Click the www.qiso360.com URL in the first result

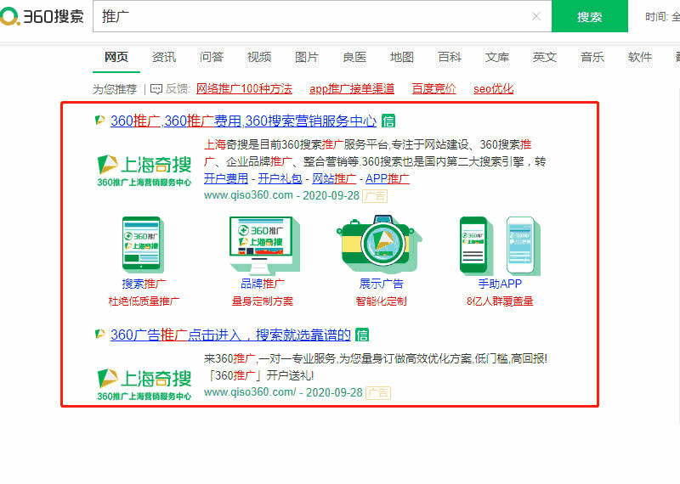[x=248, y=195]
